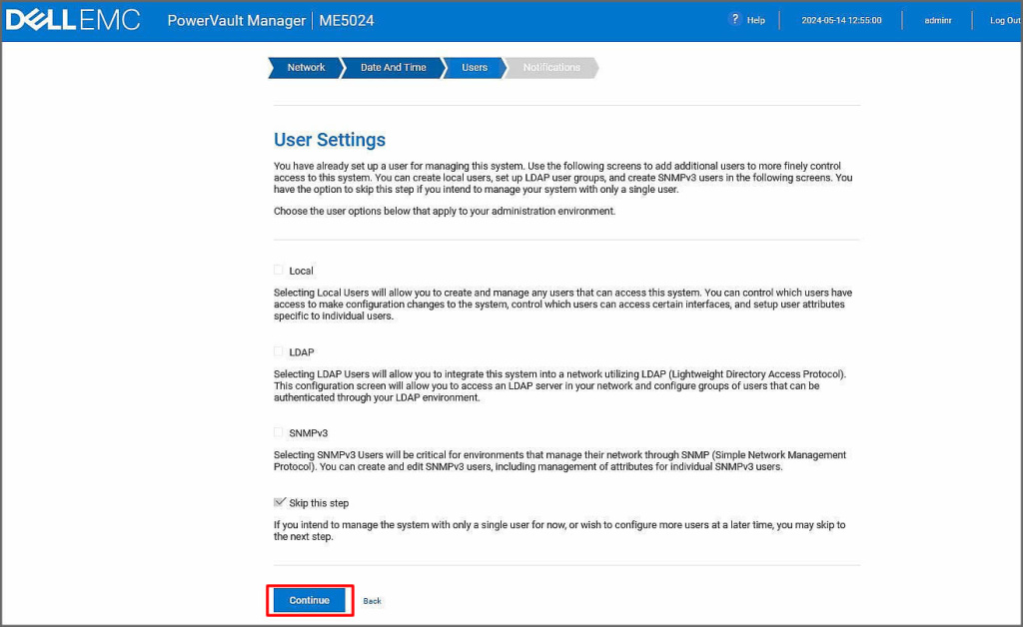Enable the Local users checkbox
Image resolution: width=1023 pixels, height=627 pixels.
click(279, 271)
